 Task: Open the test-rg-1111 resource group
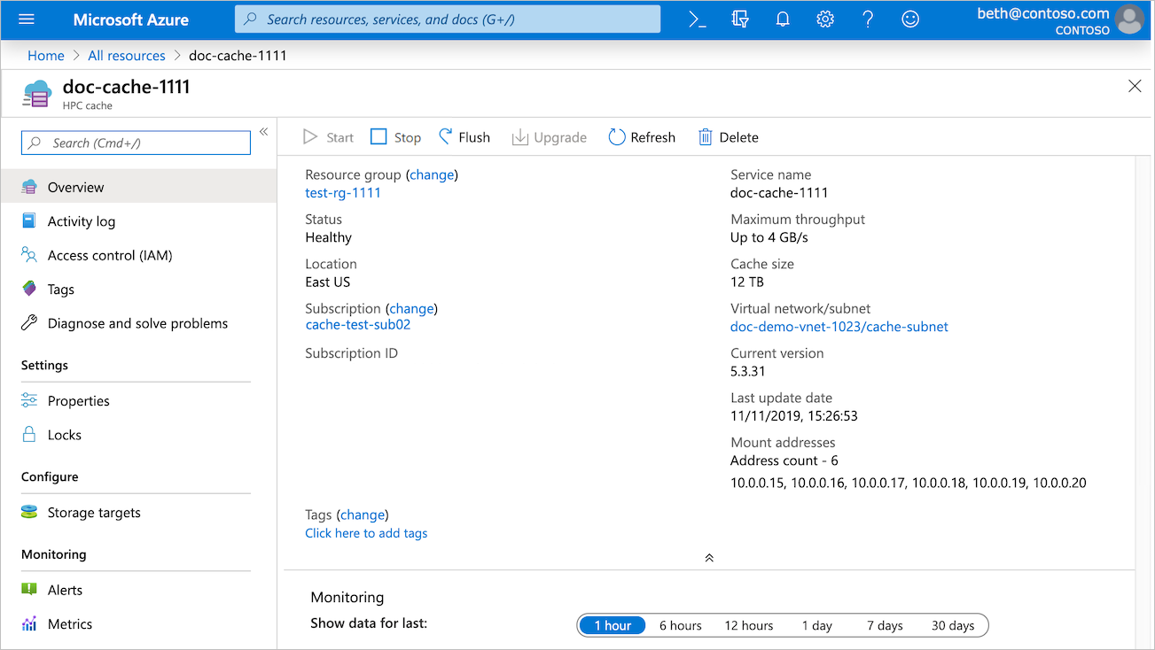point(342,192)
